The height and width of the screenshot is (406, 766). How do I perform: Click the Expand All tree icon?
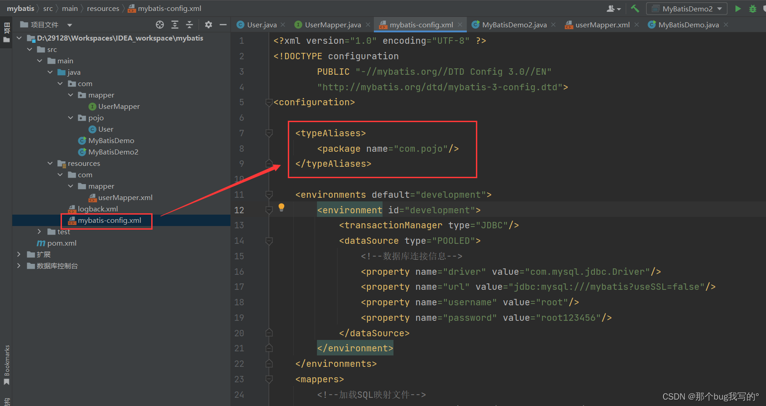click(x=175, y=25)
